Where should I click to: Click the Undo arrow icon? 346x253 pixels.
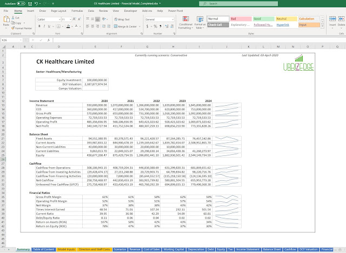click(x=36, y=4)
